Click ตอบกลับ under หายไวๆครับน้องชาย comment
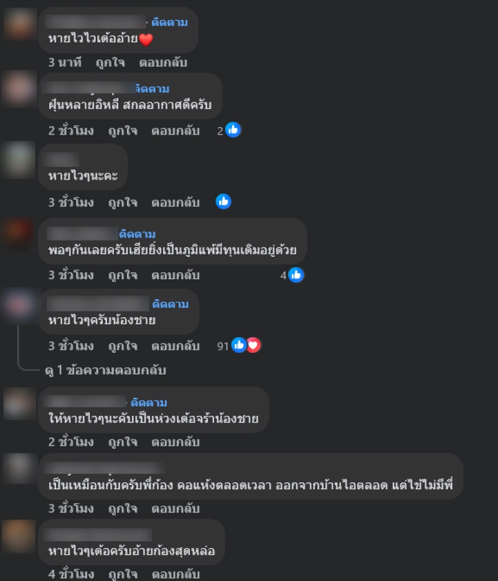This screenshot has width=498, height=581. coord(176,346)
